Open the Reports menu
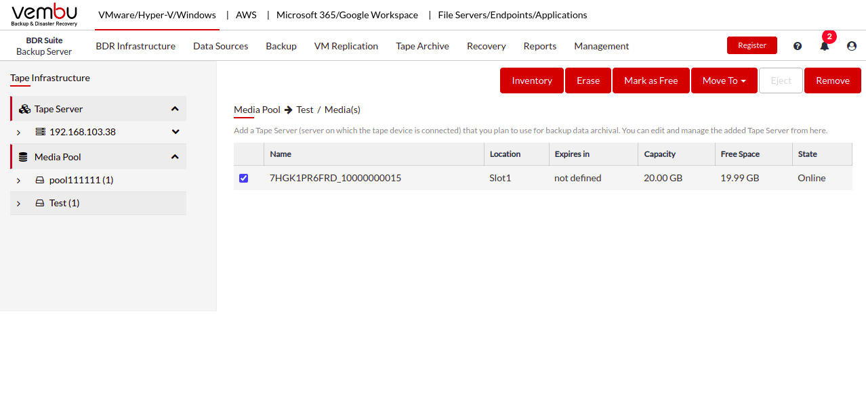 coord(540,46)
